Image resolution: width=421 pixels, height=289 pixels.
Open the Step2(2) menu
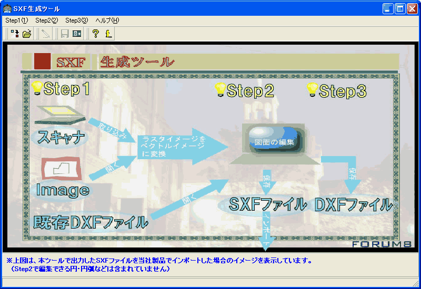click(x=47, y=20)
